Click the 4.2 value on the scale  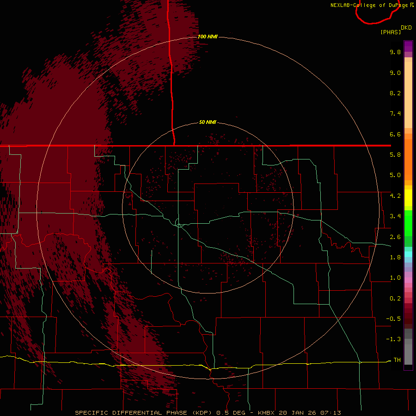click(x=395, y=196)
